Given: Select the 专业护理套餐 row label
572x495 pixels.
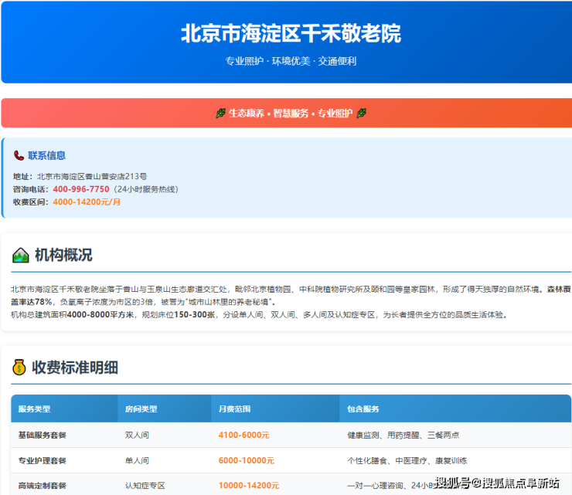Looking at the screenshot, I should point(42,460).
